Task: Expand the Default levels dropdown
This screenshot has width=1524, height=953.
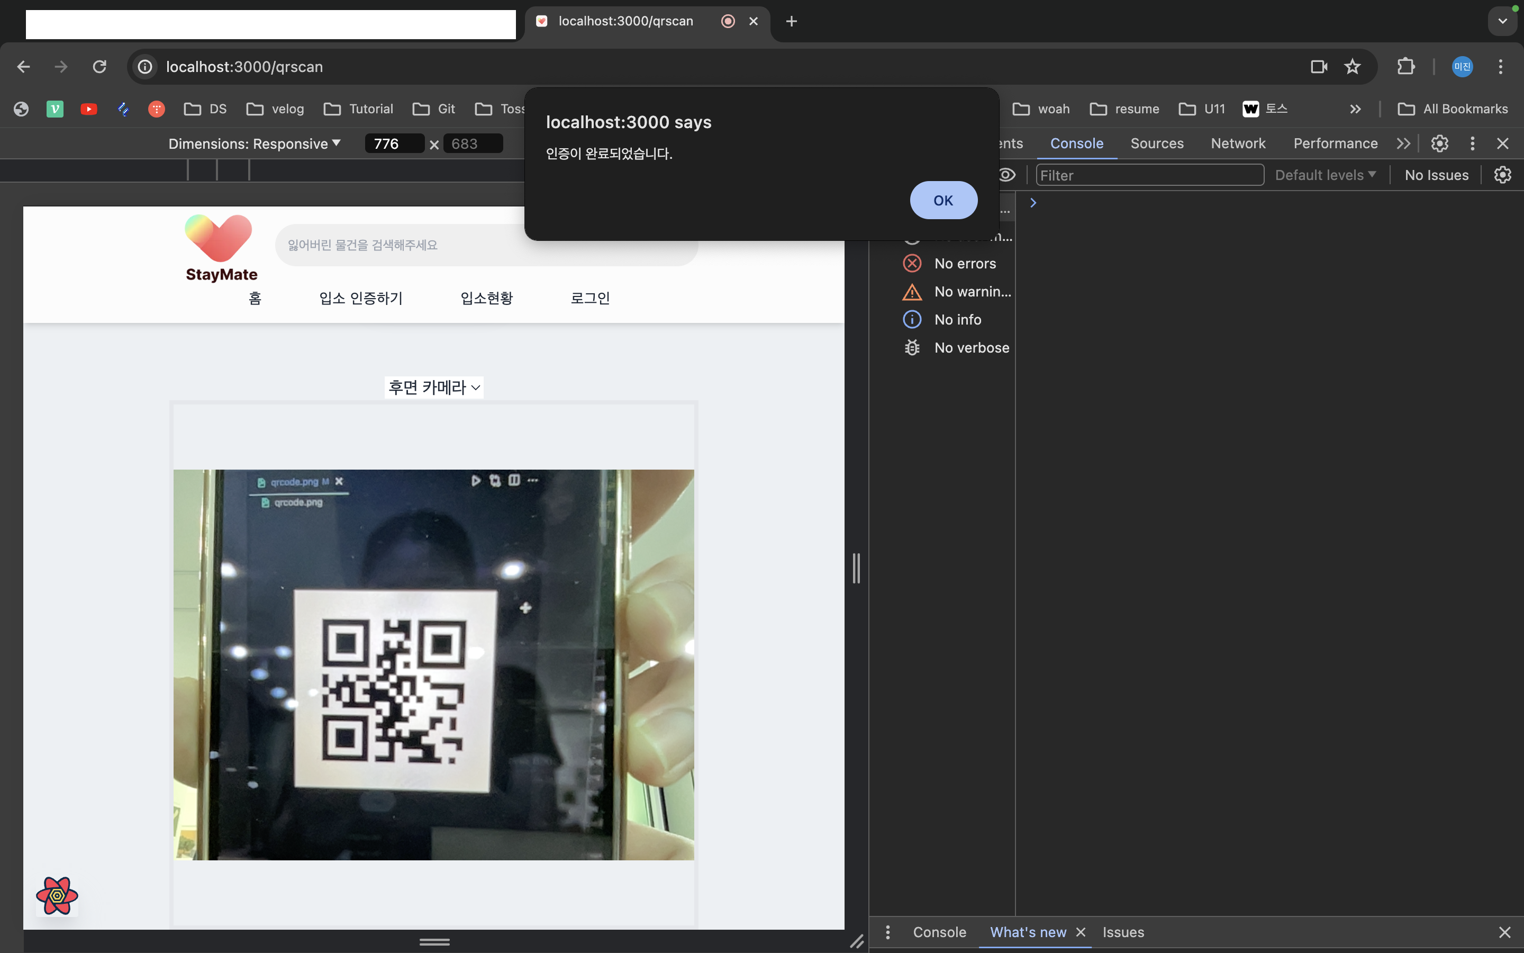Action: point(1325,175)
